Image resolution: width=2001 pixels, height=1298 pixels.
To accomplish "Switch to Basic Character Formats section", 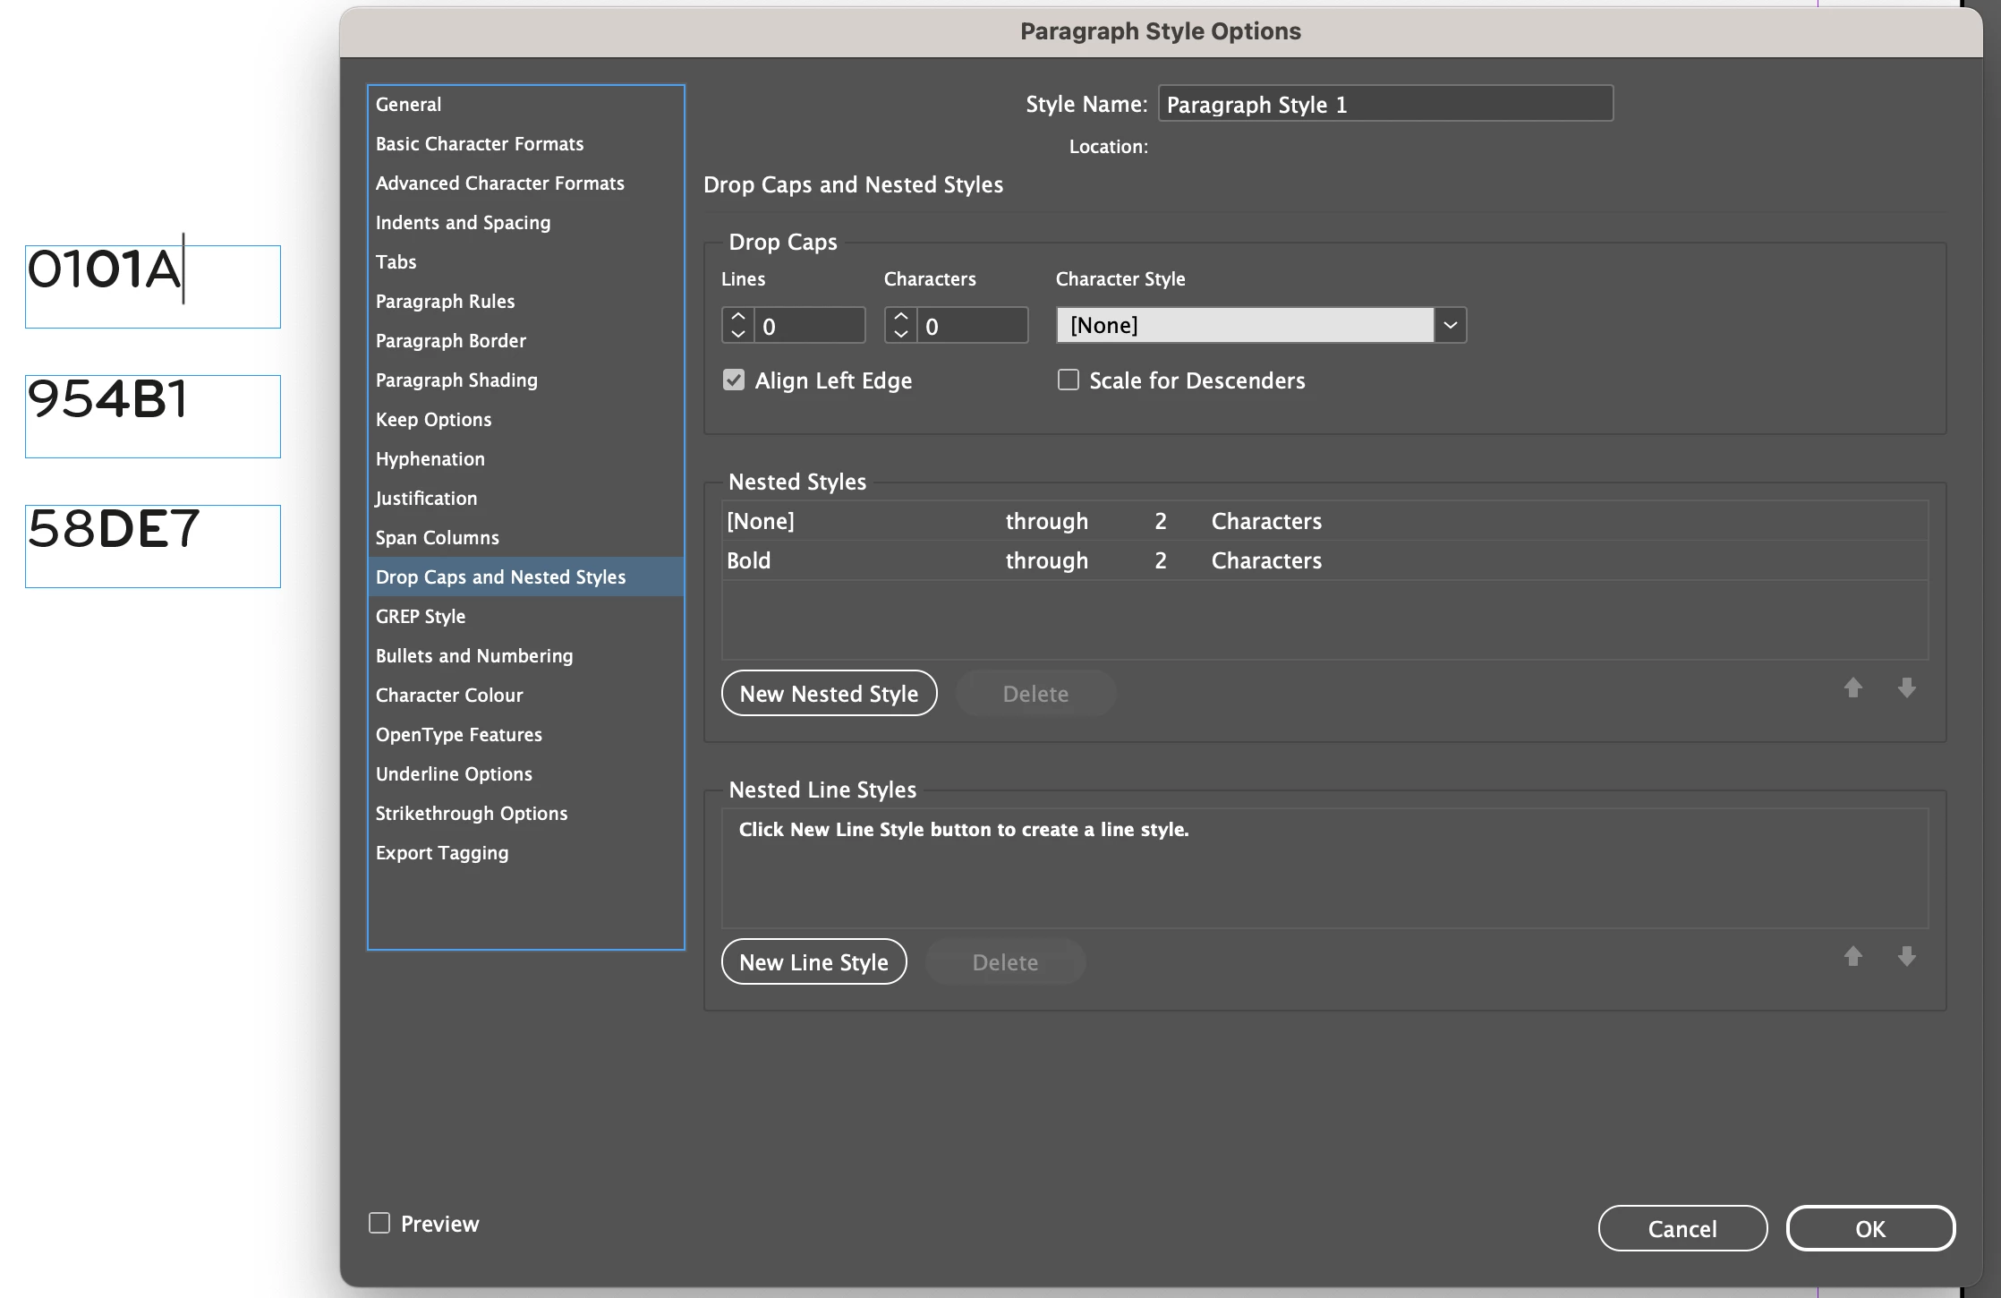I will (x=480, y=143).
